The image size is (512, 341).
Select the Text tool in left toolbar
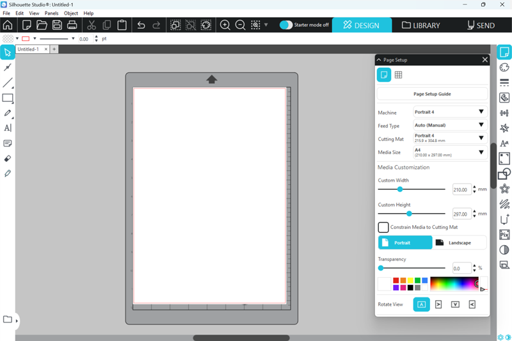[x=8, y=128]
